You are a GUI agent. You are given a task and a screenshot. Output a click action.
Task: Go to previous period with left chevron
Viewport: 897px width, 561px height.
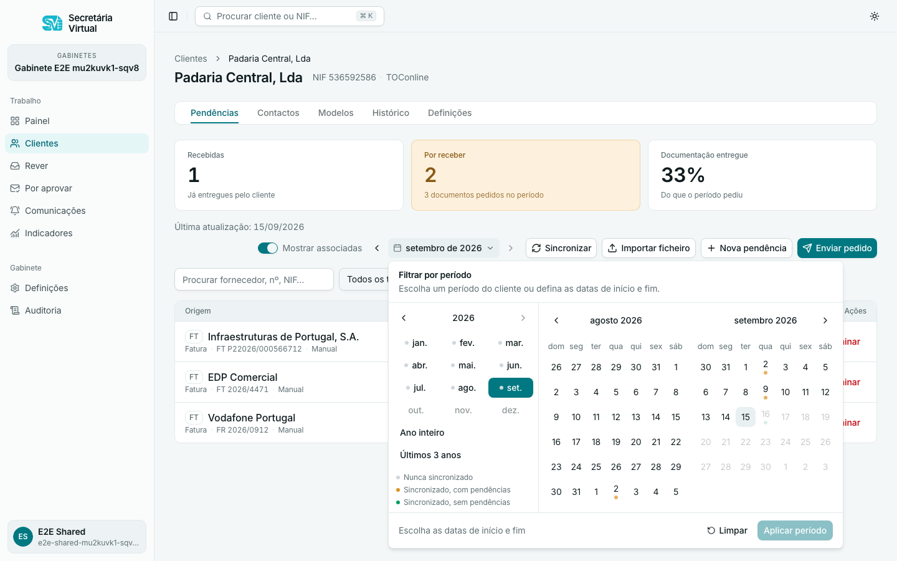(x=377, y=248)
